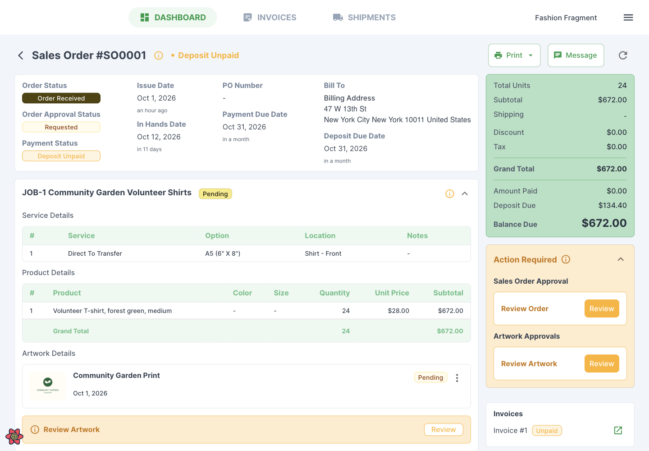The height and width of the screenshot is (451, 649).
Task: Go to the Shipments tab
Action: click(364, 18)
